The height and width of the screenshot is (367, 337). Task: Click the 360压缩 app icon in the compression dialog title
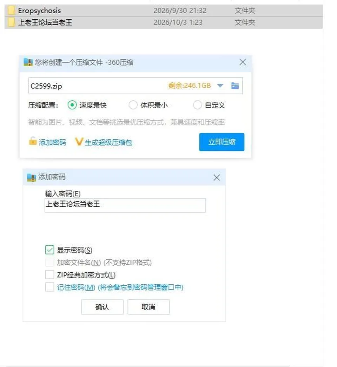(28, 62)
